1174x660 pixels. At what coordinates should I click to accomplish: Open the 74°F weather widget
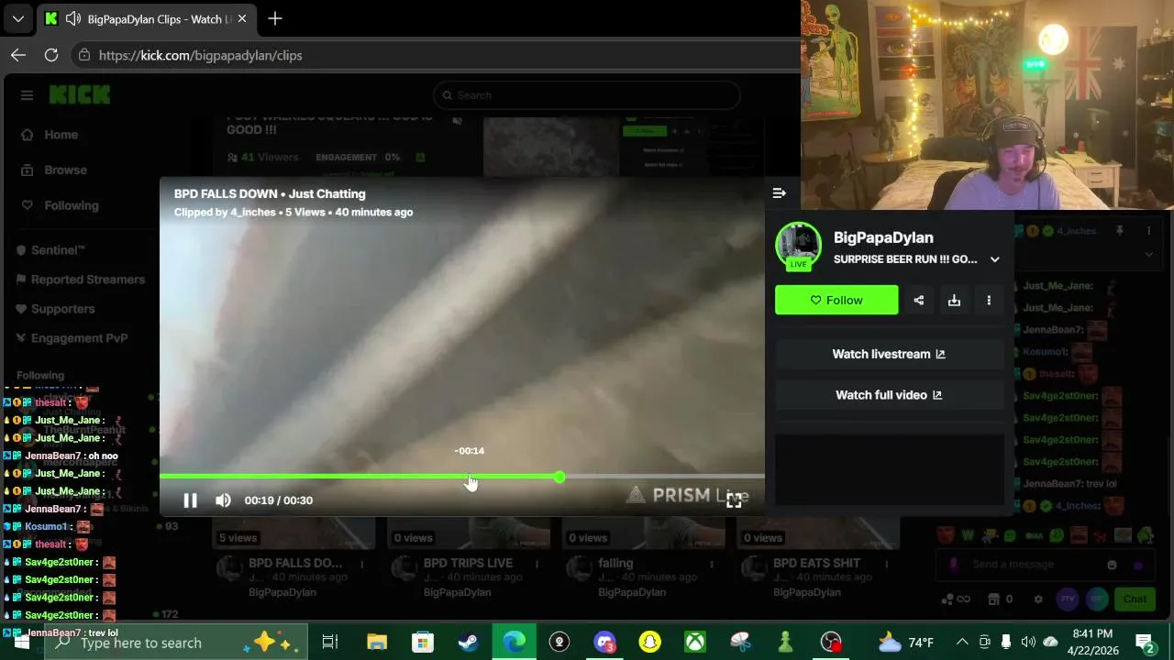click(x=906, y=643)
